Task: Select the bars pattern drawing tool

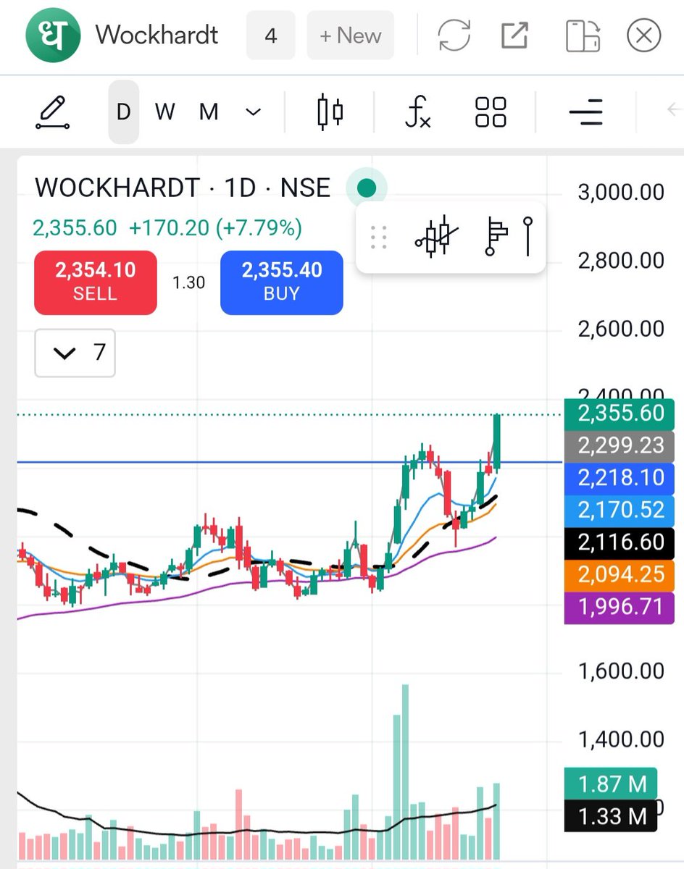Action: tap(437, 237)
